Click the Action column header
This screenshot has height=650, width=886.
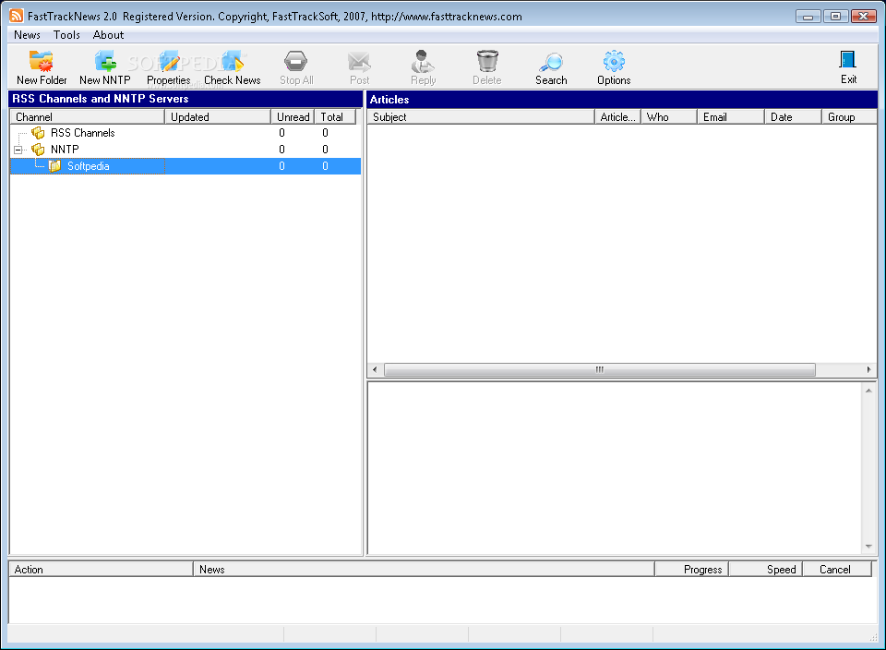[102, 569]
